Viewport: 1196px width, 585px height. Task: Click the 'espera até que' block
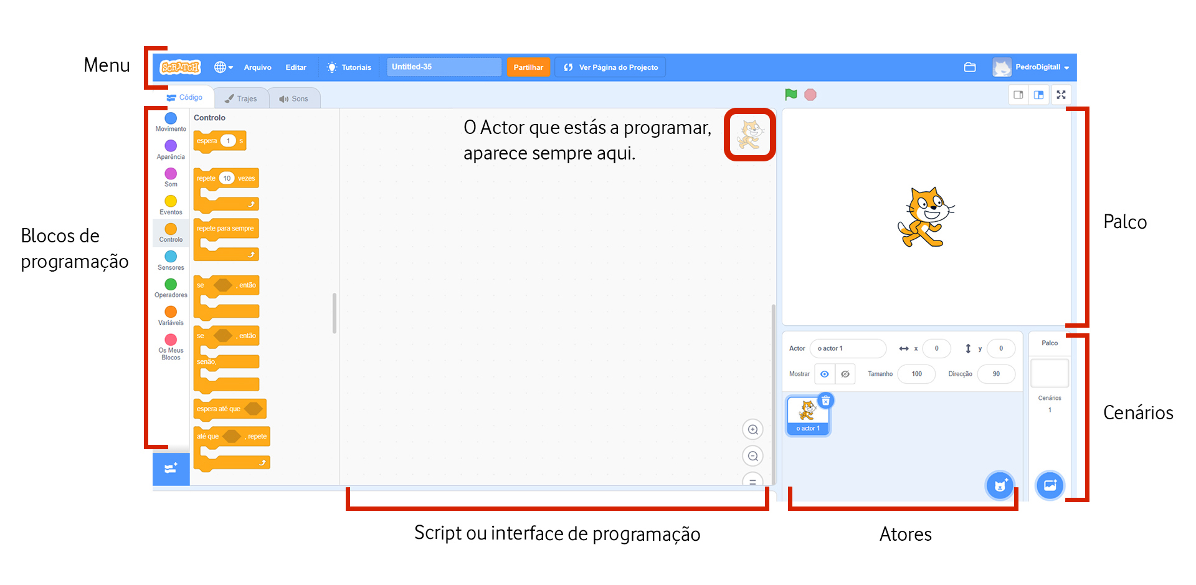click(230, 409)
